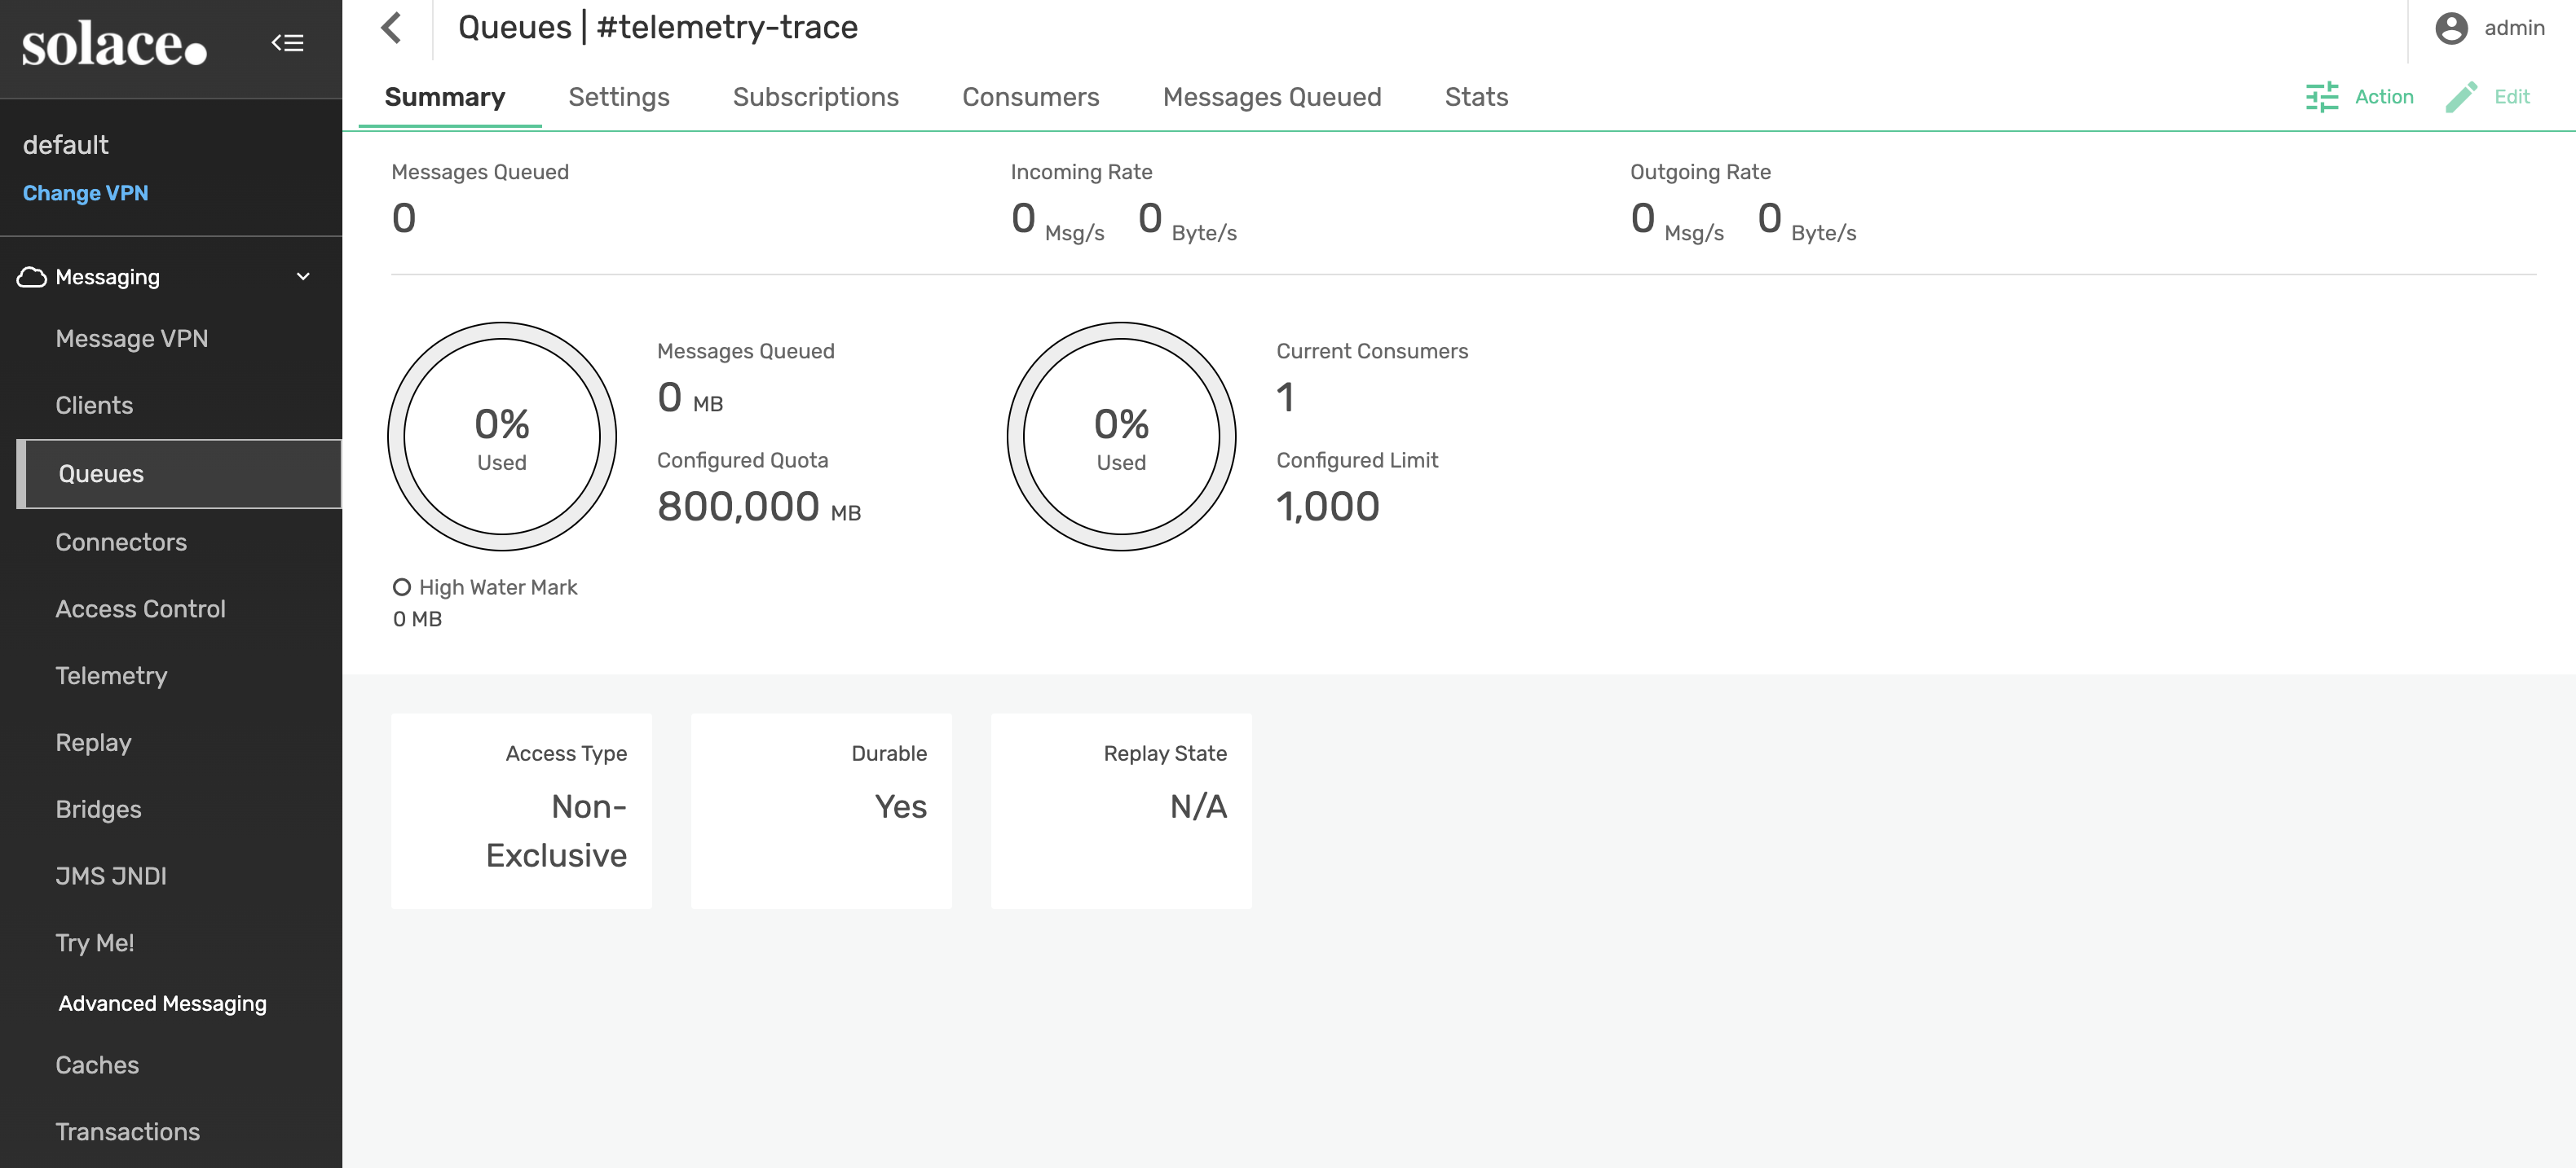The image size is (2576, 1168).
Task: Expand the Advanced Messaging section
Action: coord(162,1003)
